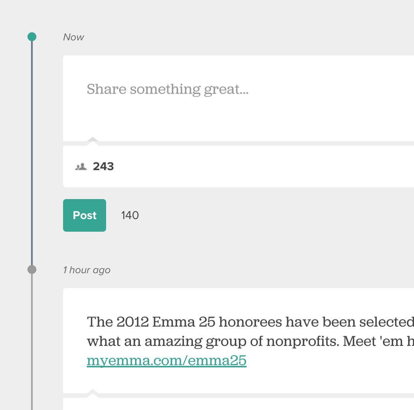This screenshot has width=414, height=410.
Task: Click the gray 1 hour ago timeline dot
Action: [x=32, y=270]
